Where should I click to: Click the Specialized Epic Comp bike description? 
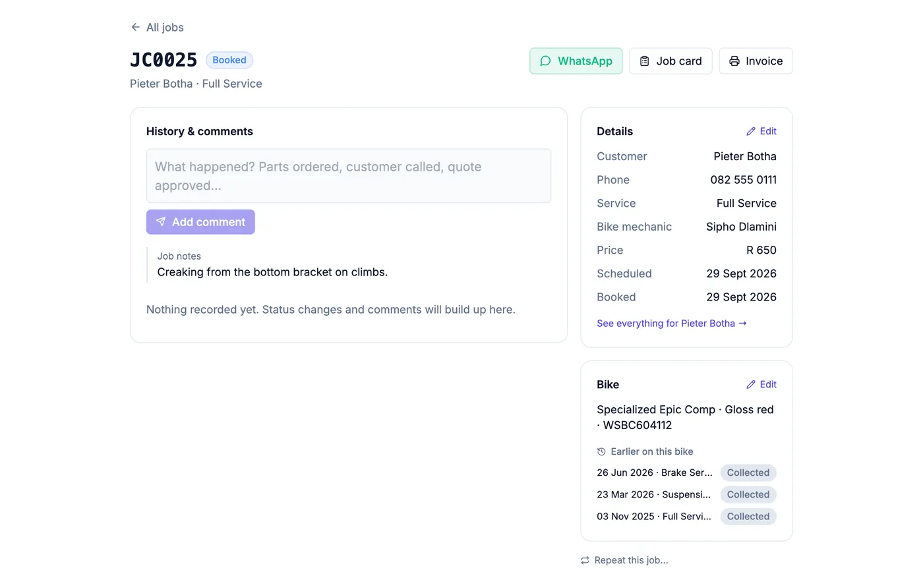(685, 417)
